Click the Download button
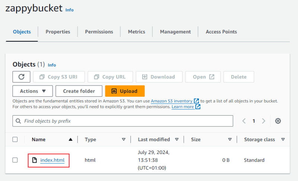This screenshot has height=181, width=298. coord(159,77)
